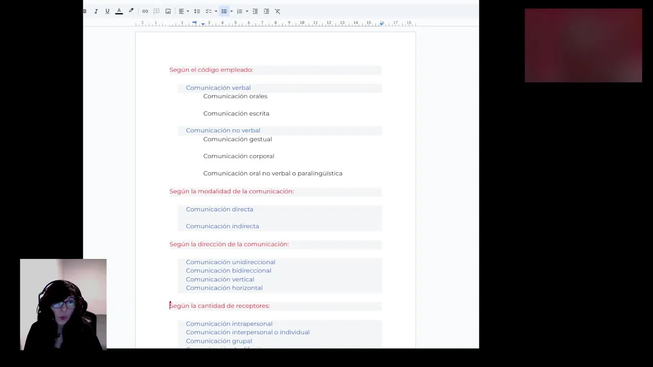Toggle the numbered list
The height and width of the screenshot is (367, 653).
(239, 11)
